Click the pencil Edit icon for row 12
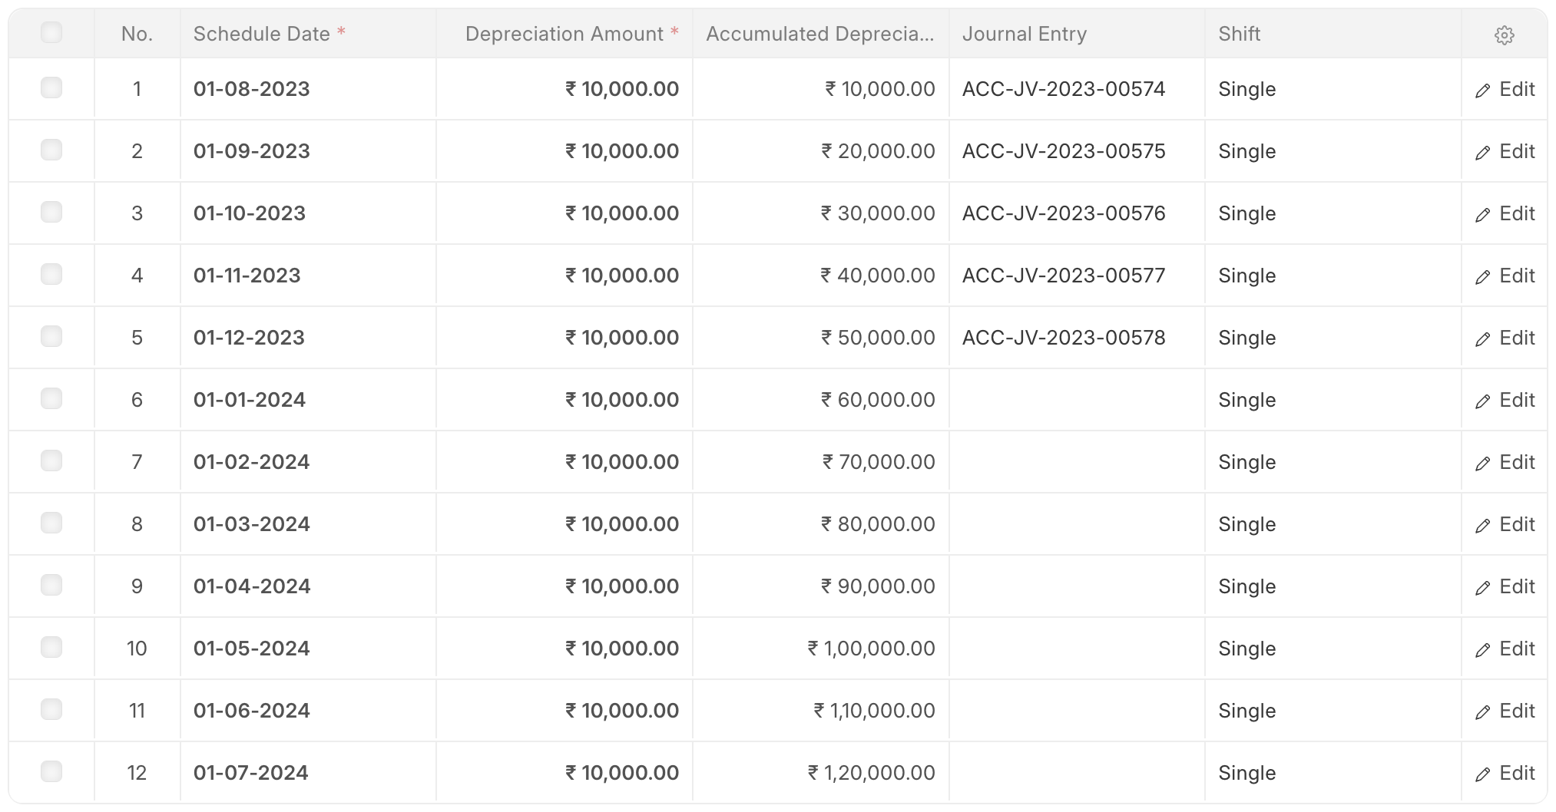 tap(1483, 774)
